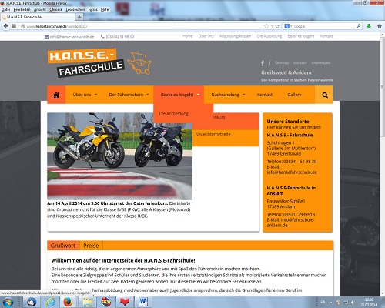Click the motorcycles slider image
The height and width of the screenshot is (308, 385).
point(119,156)
